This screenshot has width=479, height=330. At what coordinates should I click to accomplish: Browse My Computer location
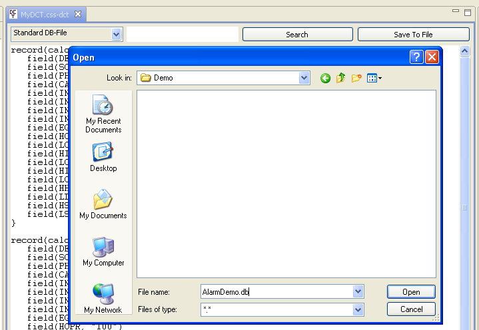coord(103,252)
